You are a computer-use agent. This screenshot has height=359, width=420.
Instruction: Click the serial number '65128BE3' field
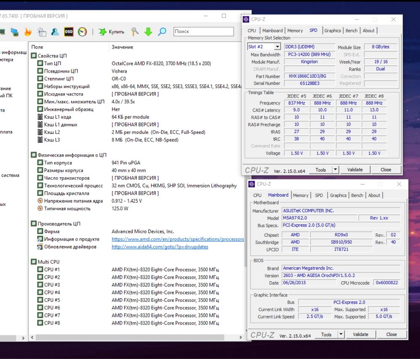[310, 84]
